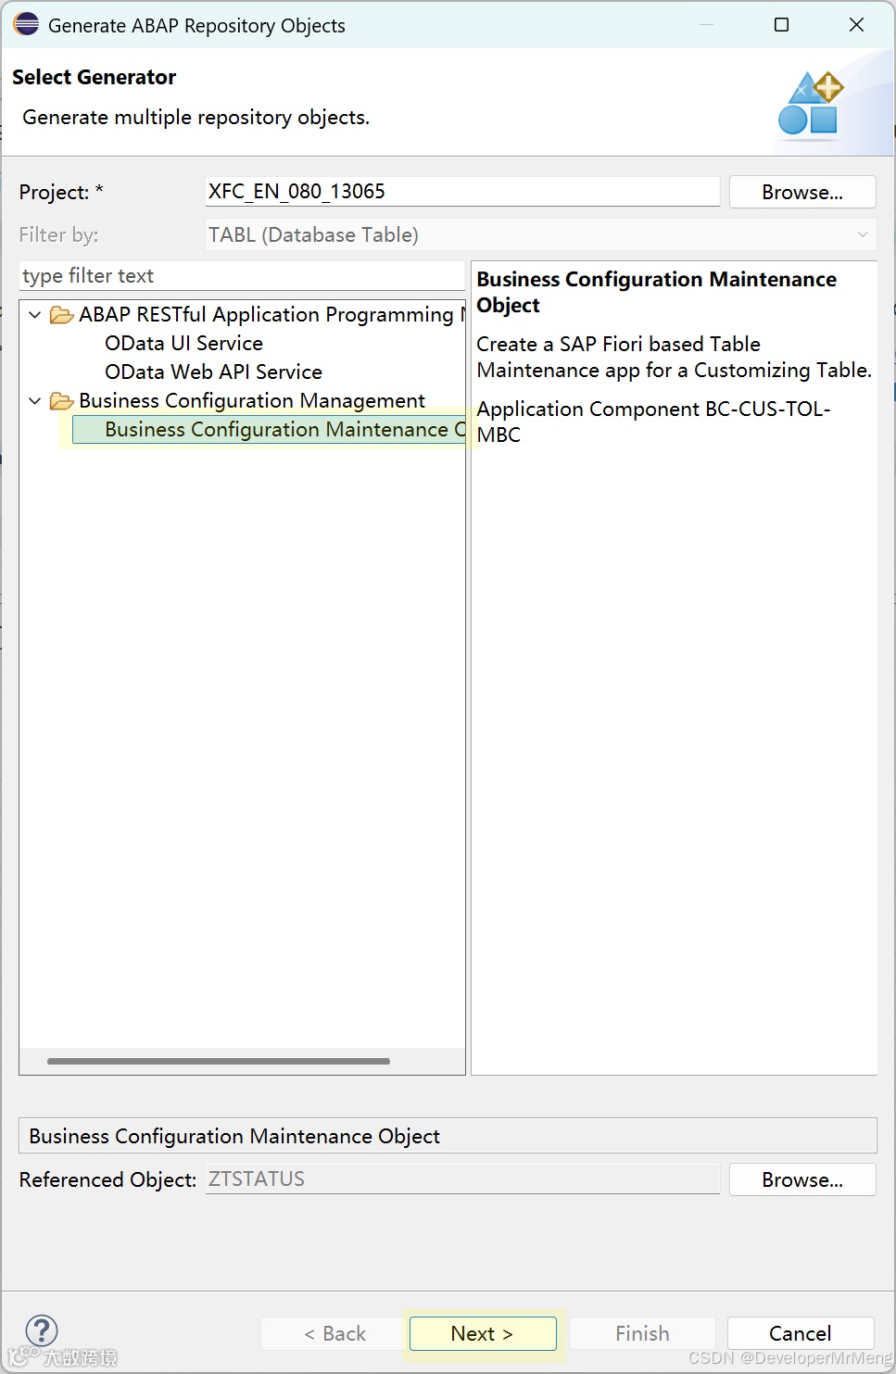Click the disabled Back button
Viewport: 896px width, 1374px height.
click(334, 1333)
